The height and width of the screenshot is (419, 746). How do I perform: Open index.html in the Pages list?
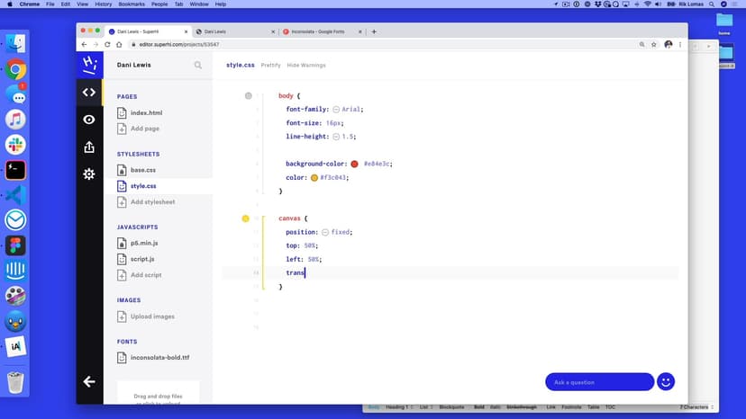[x=146, y=113]
